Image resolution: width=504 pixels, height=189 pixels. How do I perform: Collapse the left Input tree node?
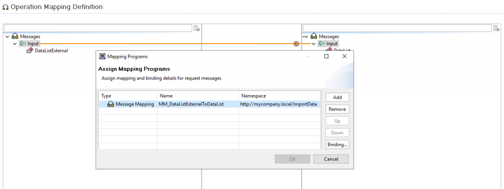(x=15, y=44)
